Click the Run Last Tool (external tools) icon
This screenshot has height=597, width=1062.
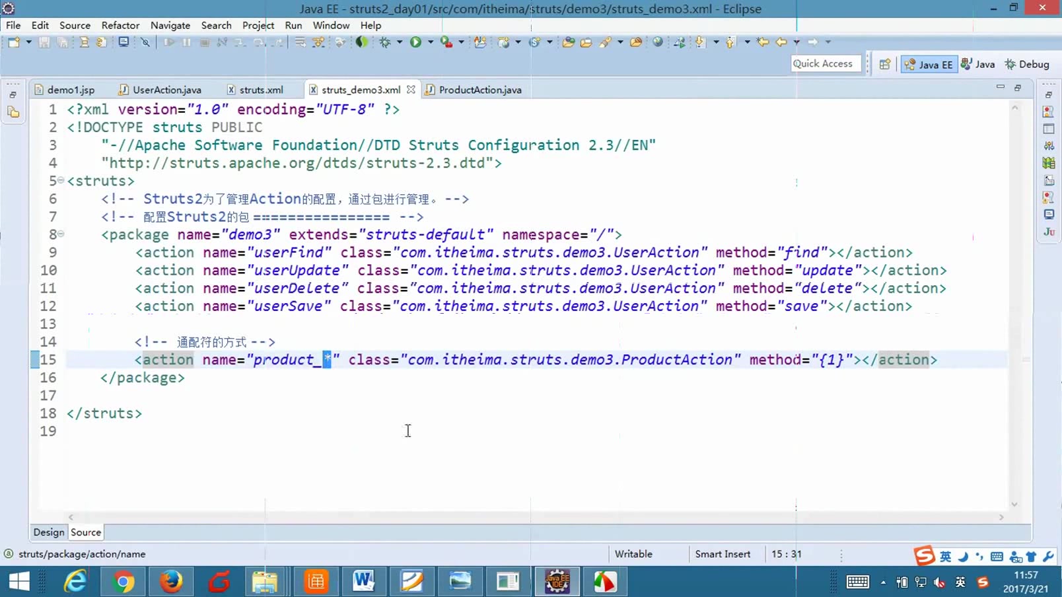tap(447, 42)
